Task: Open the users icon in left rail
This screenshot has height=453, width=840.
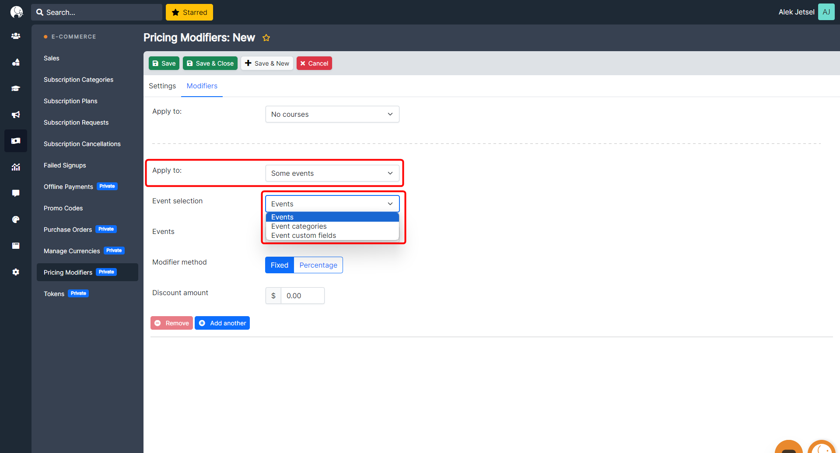Action: [16, 36]
